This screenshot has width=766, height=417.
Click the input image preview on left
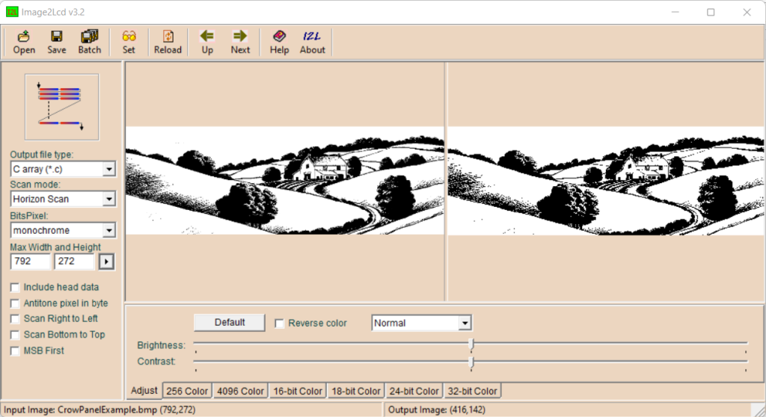coord(285,181)
